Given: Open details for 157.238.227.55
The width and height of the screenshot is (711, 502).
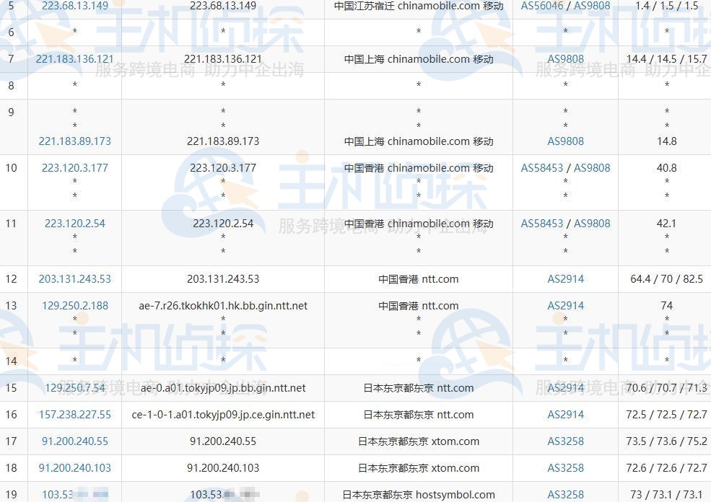Looking at the screenshot, I should 74,415.
